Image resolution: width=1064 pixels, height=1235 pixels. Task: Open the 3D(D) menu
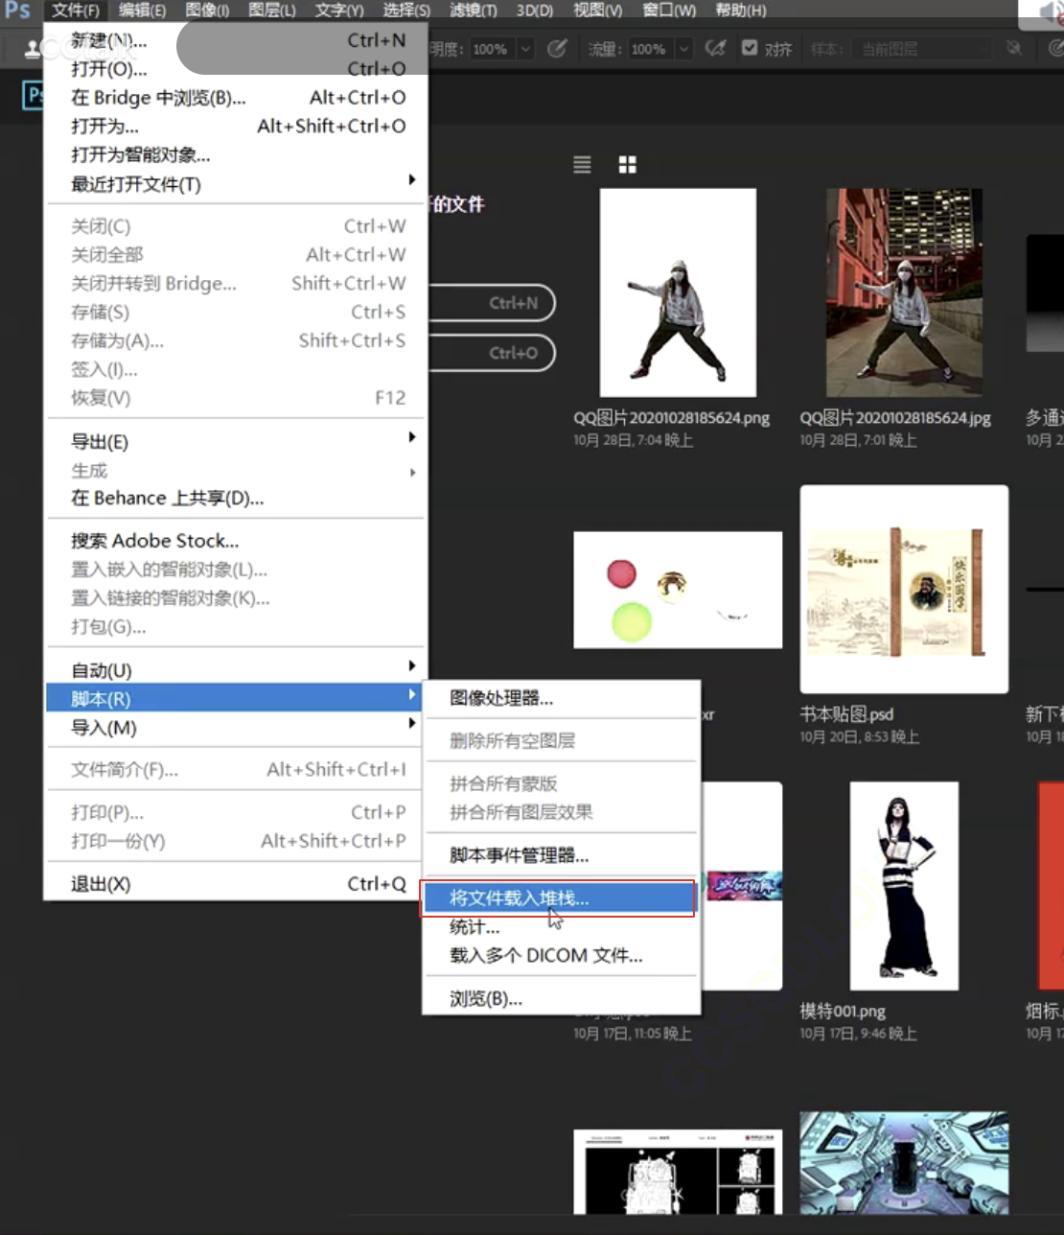[x=535, y=11]
